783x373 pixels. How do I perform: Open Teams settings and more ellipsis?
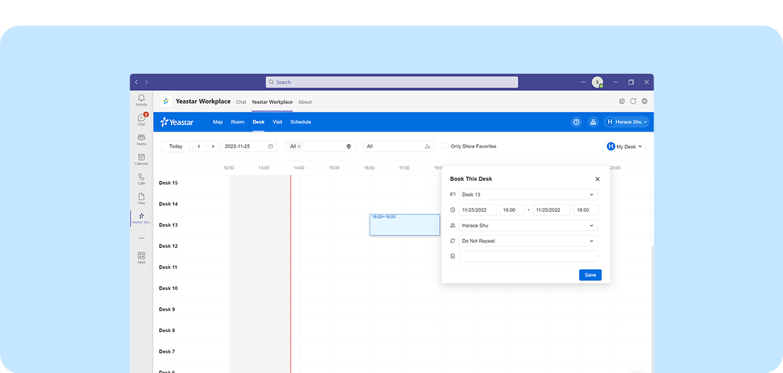(583, 82)
